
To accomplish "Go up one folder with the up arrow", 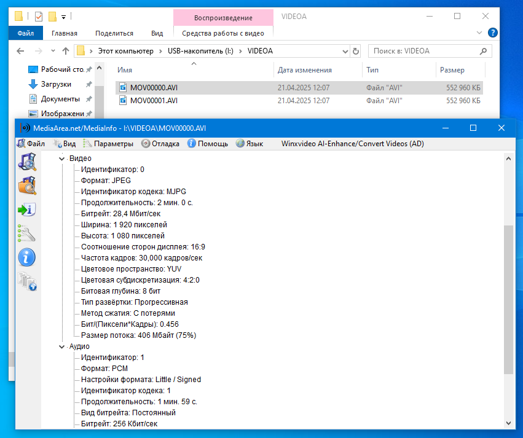I will pyautogui.click(x=65, y=51).
